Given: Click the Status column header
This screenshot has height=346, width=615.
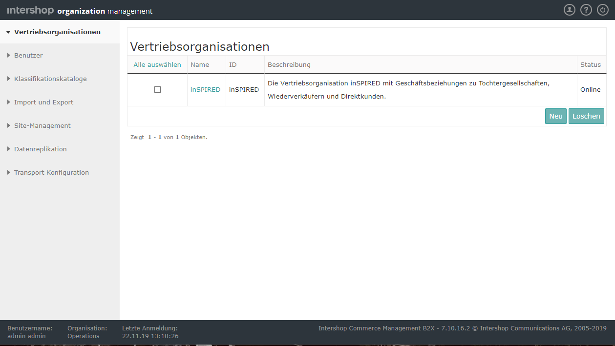Looking at the screenshot, I should (x=590, y=64).
